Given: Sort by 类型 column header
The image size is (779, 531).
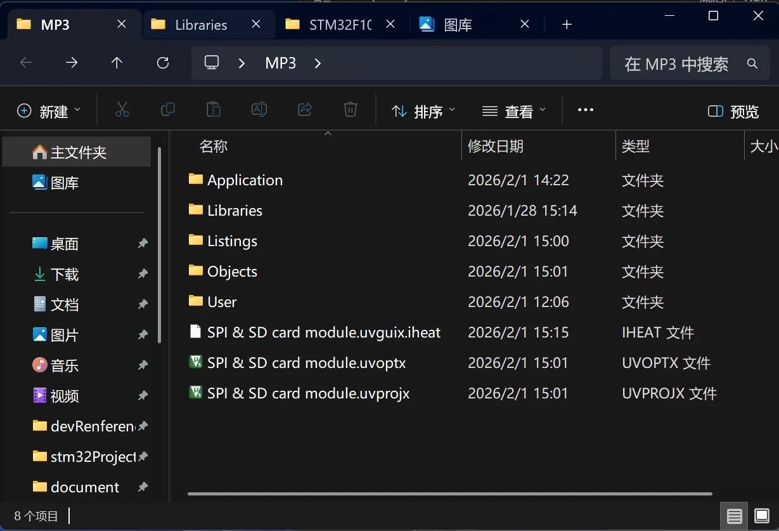Looking at the screenshot, I should [x=636, y=147].
